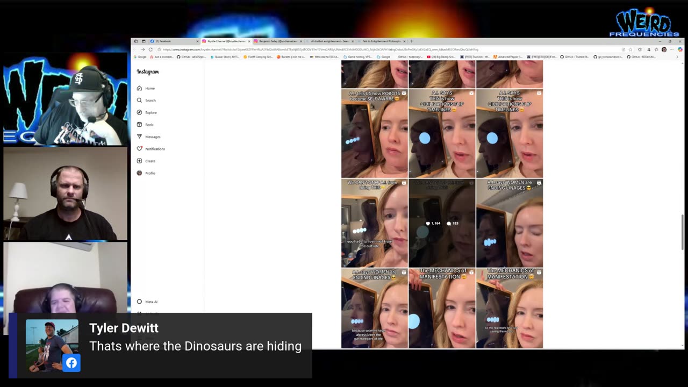
Task: Bookmark this page with the star icon
Action: (630, 49)
